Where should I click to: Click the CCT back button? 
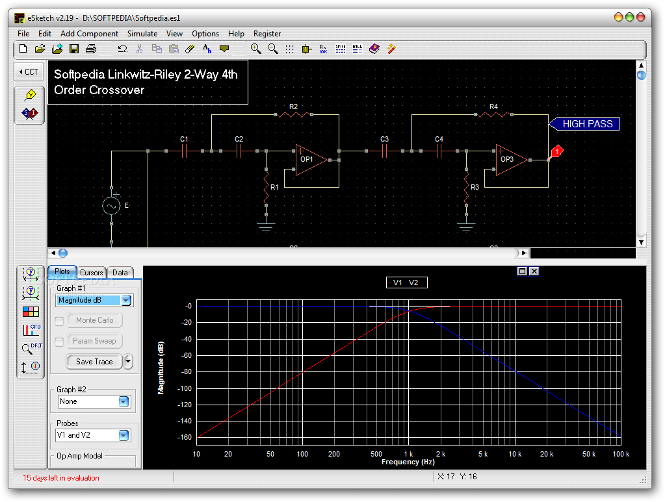coord(29,72)
